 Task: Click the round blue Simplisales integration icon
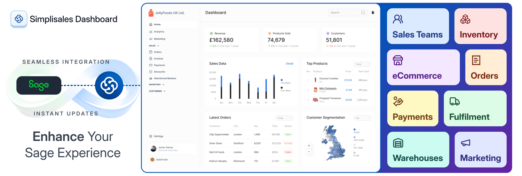pyautogui.click(x=109, y=85)
